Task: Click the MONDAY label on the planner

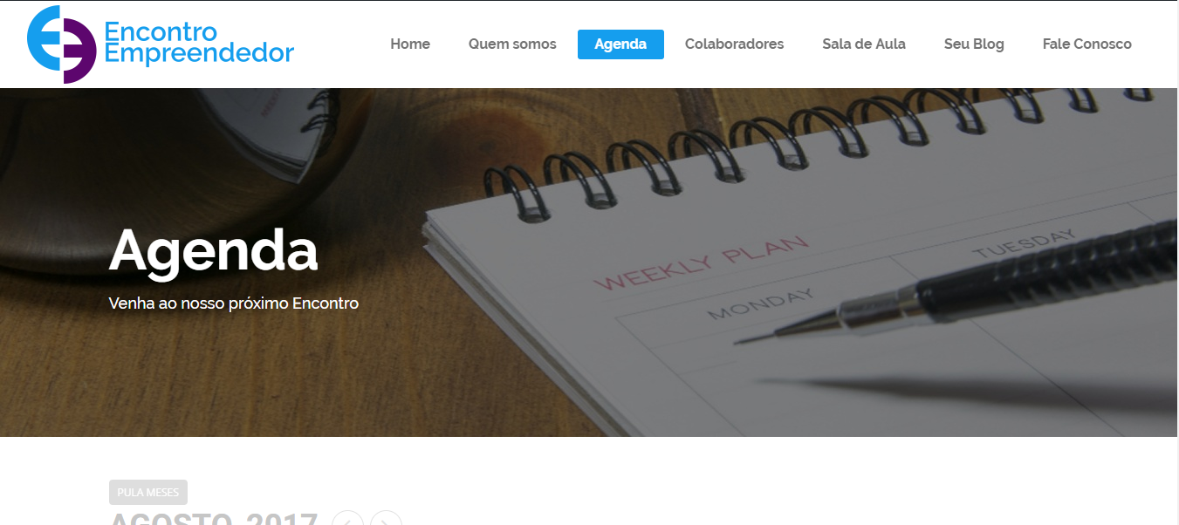Action: point(762,303)
